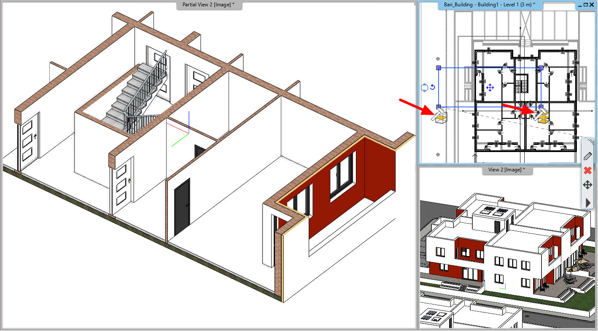Viewport: 598px width, 331px height.
Task: Click the red X delete icon
Action: coord(588,170)
